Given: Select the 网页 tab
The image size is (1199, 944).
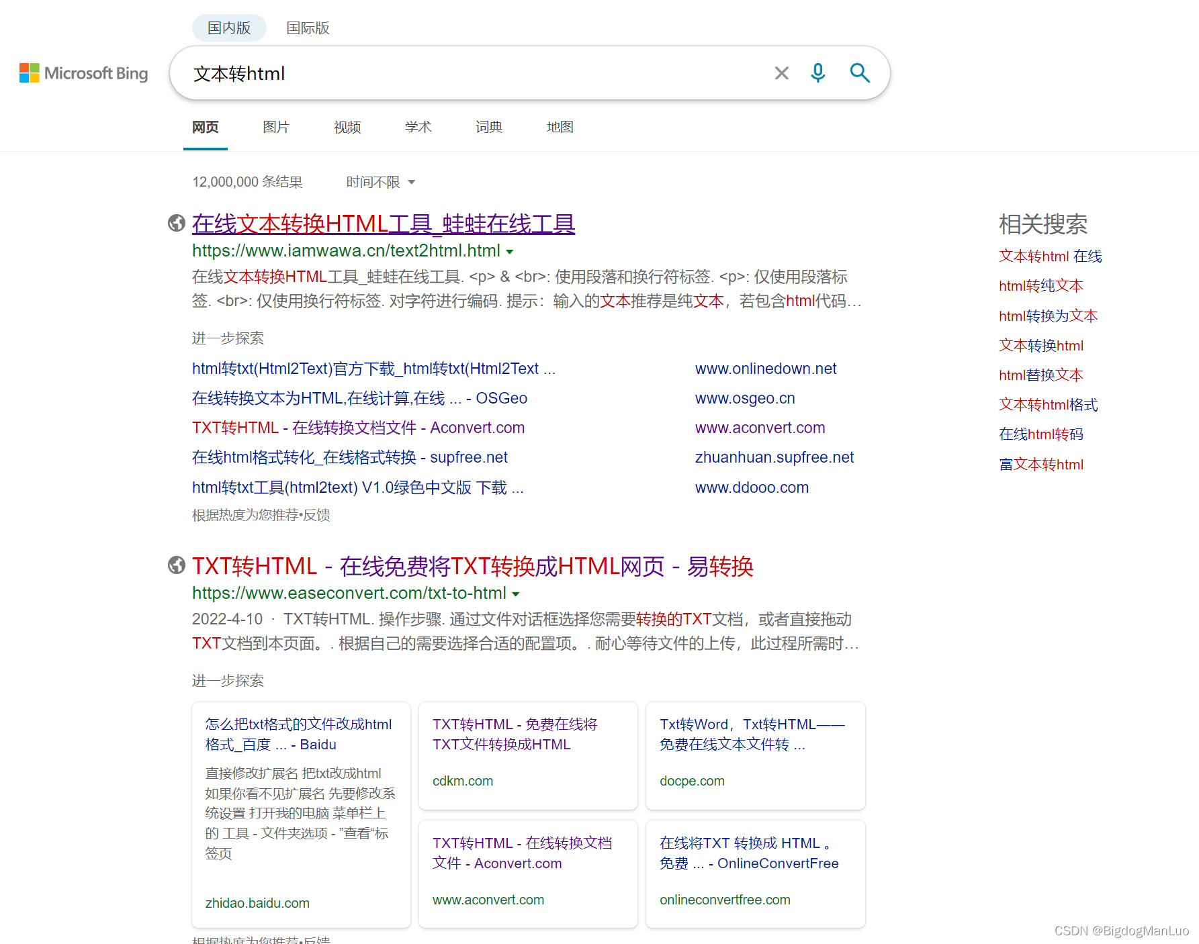Looking at the screenshot, I should coord(206,127).
